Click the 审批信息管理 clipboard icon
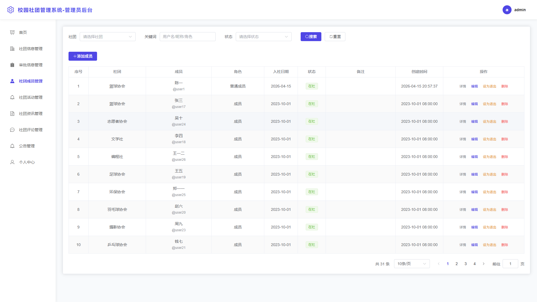Image resolution: width=537 pixels, height=302 pixels. click(12, 65)
